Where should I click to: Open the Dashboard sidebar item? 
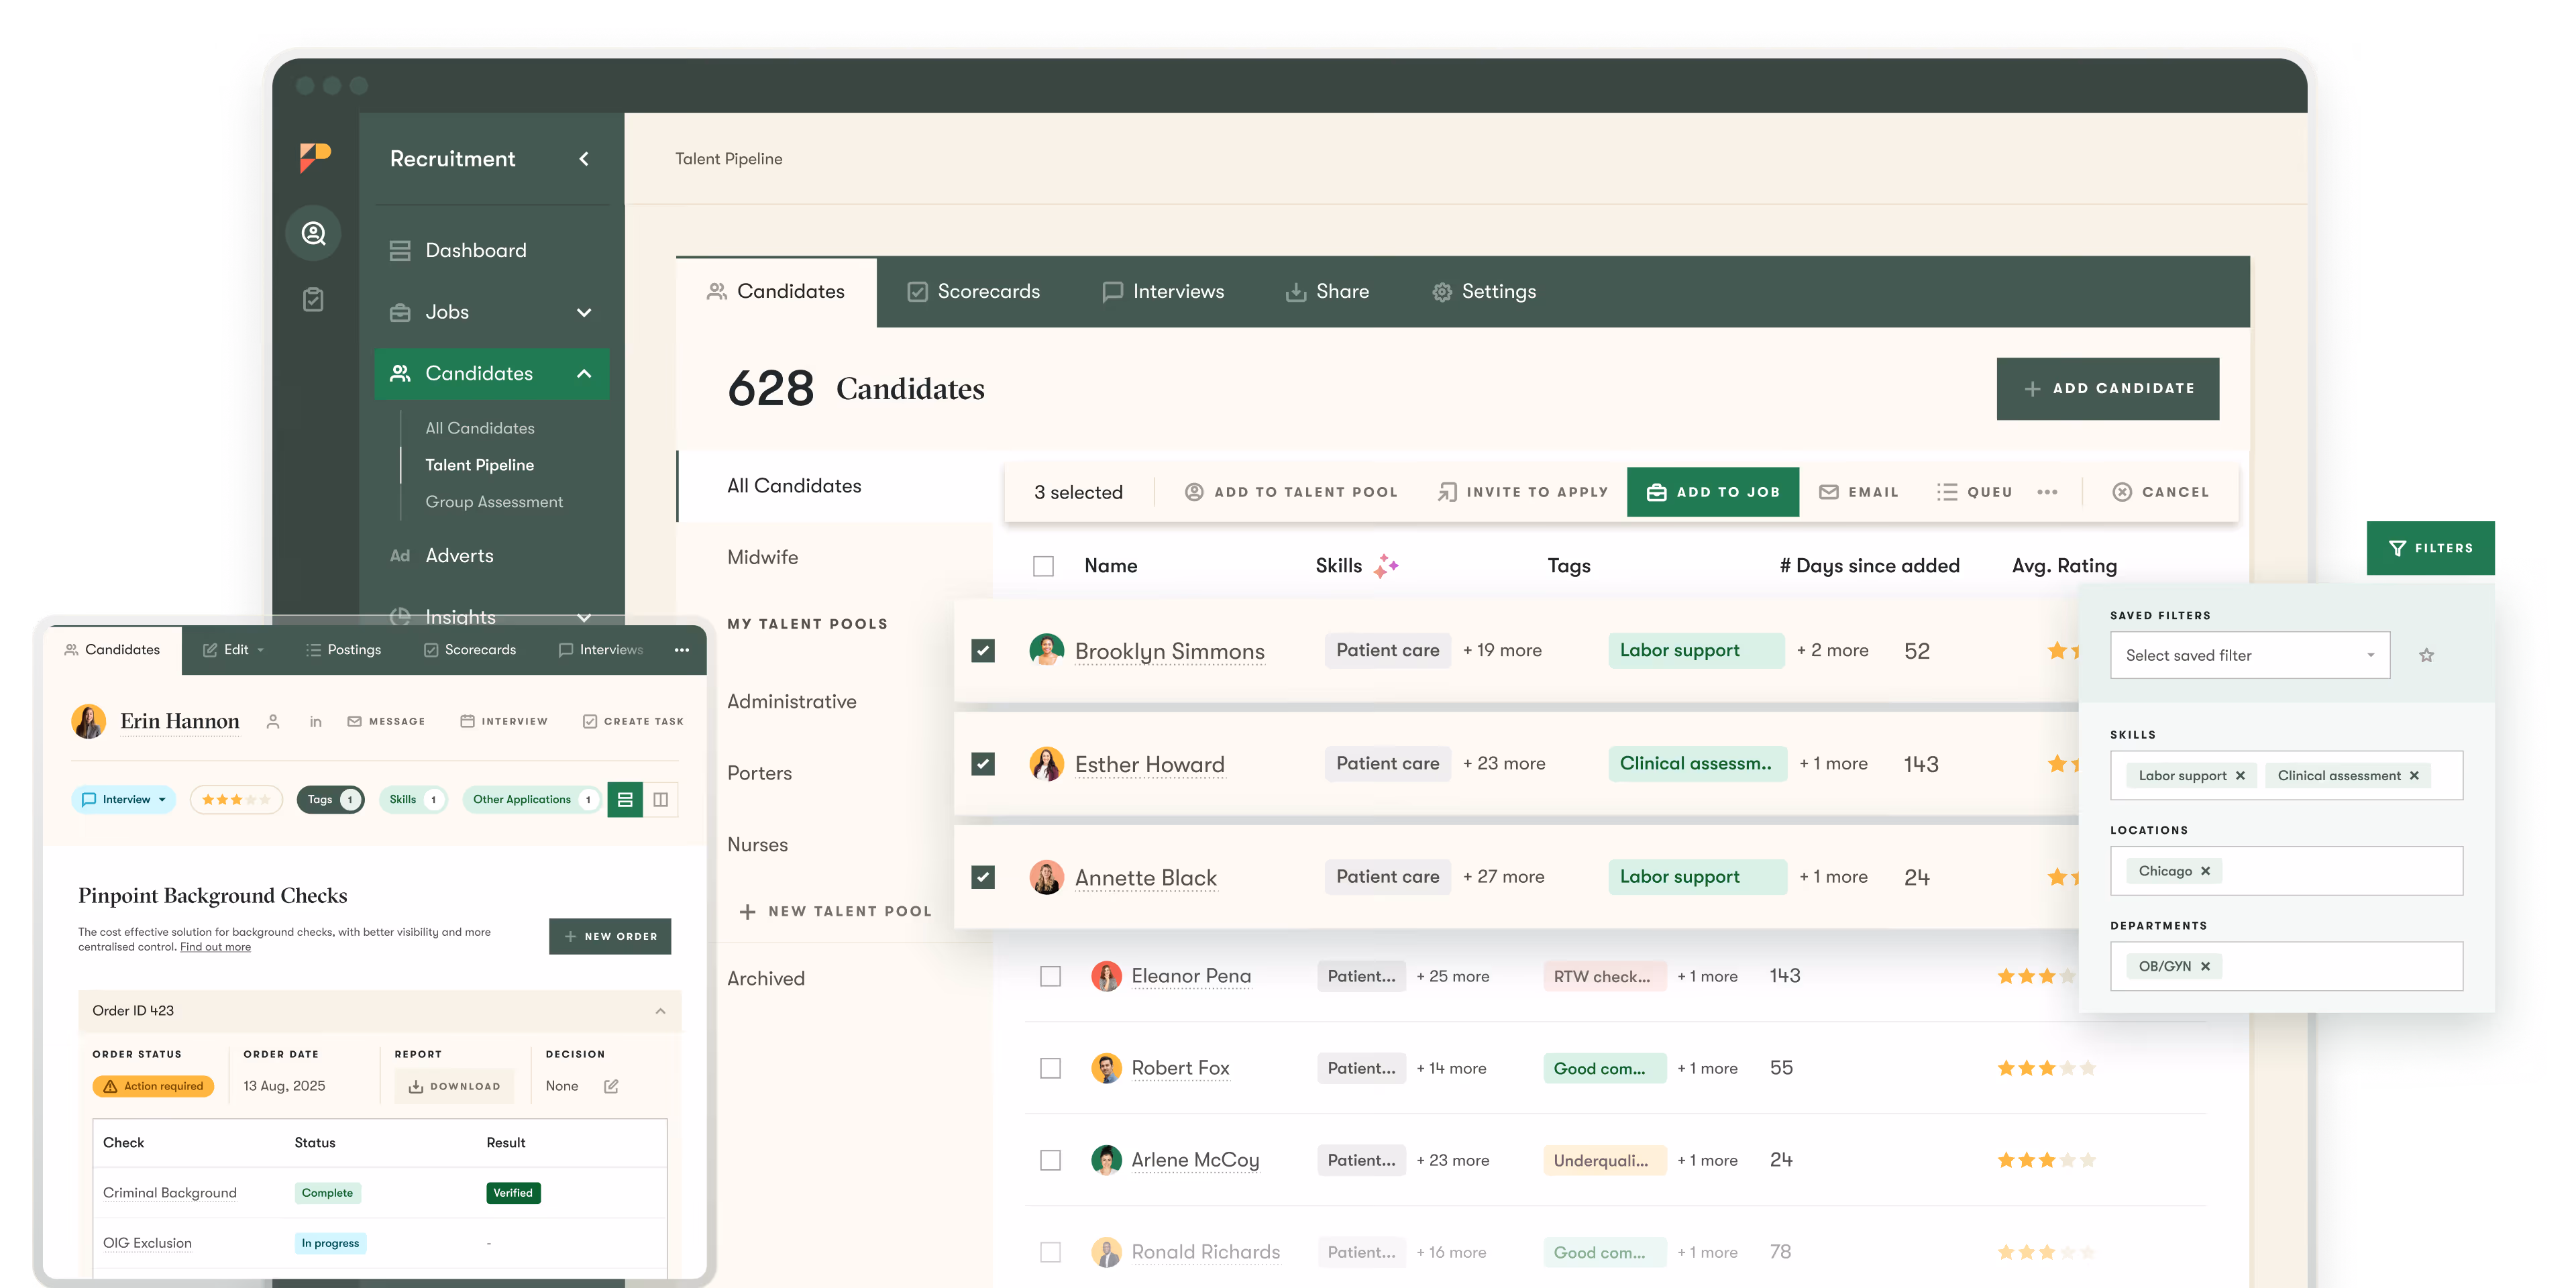(458, 250)
